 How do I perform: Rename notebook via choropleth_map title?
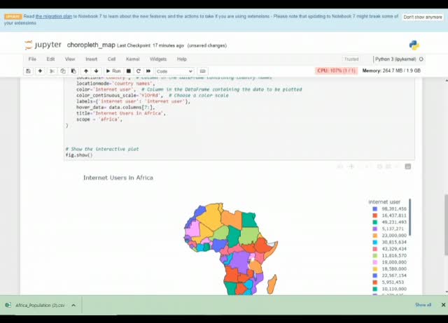pos(91,45)
